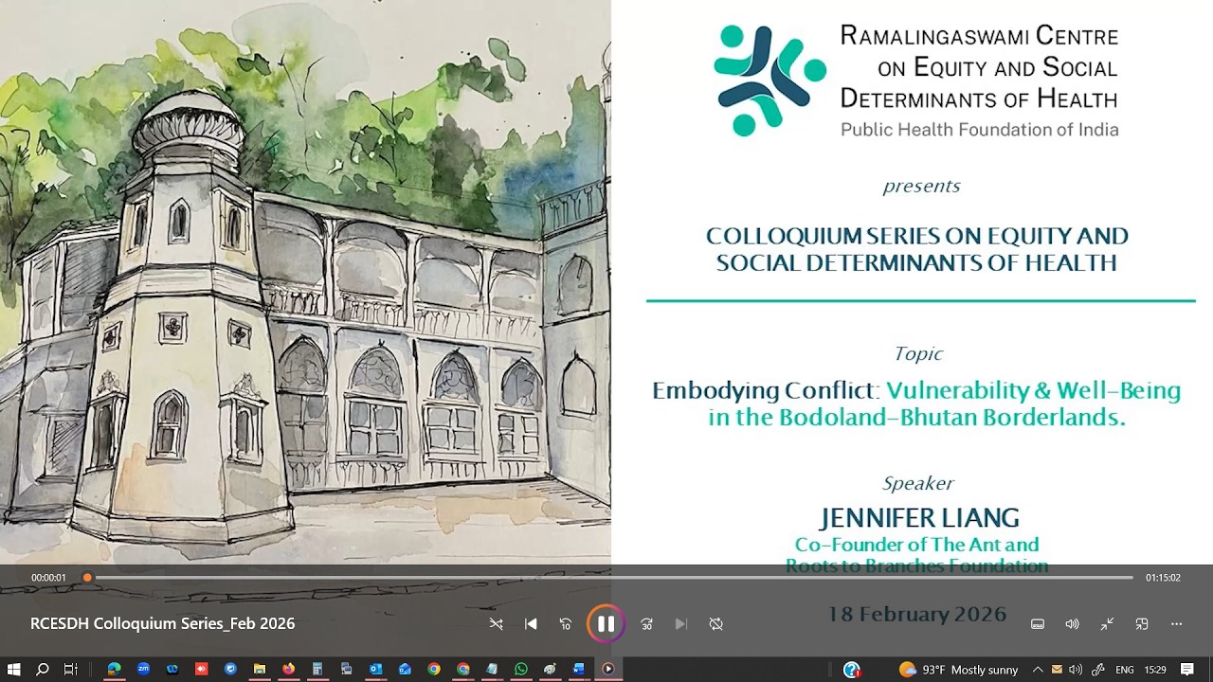Open weather widget 93°F Mostly sunny

(958, 669)
